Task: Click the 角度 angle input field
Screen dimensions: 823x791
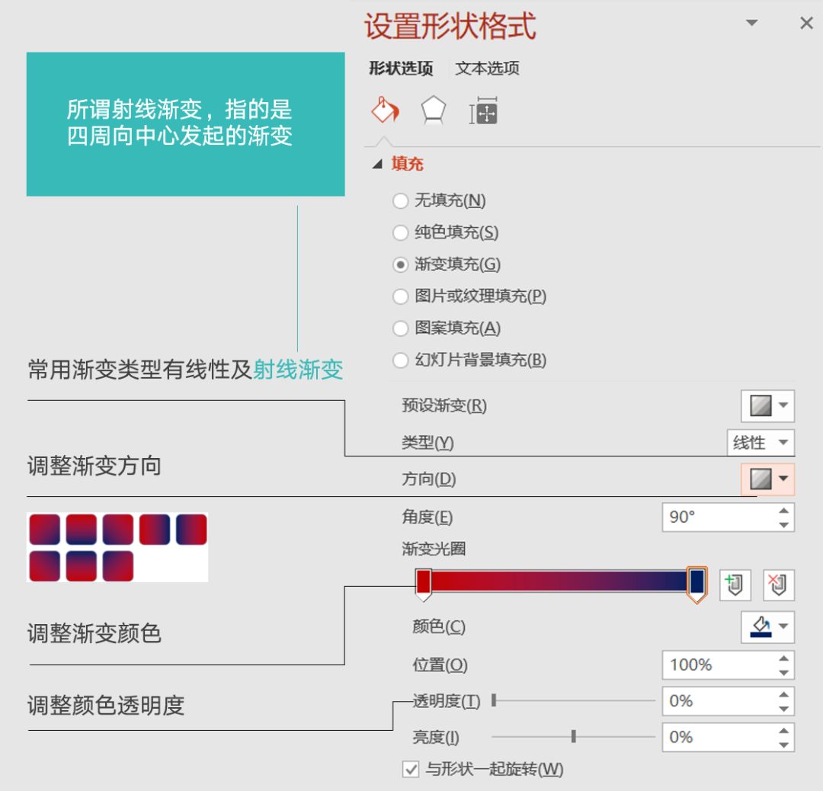Action: click(718, 517)
